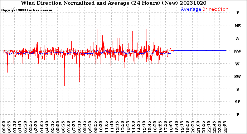Select the blue "Average" legend label

191,9
